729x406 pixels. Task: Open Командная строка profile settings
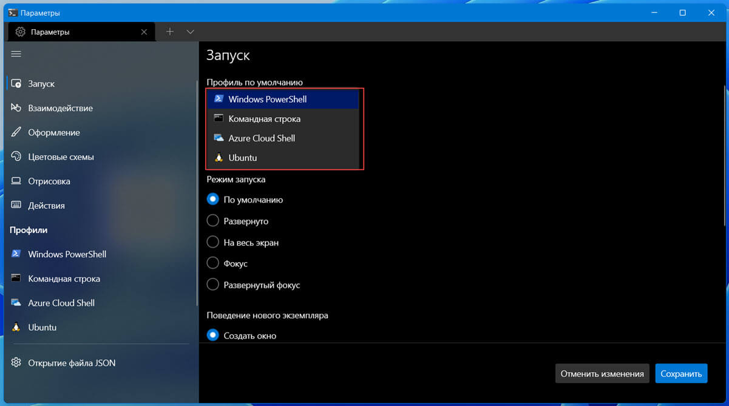[x=100, y=278]
